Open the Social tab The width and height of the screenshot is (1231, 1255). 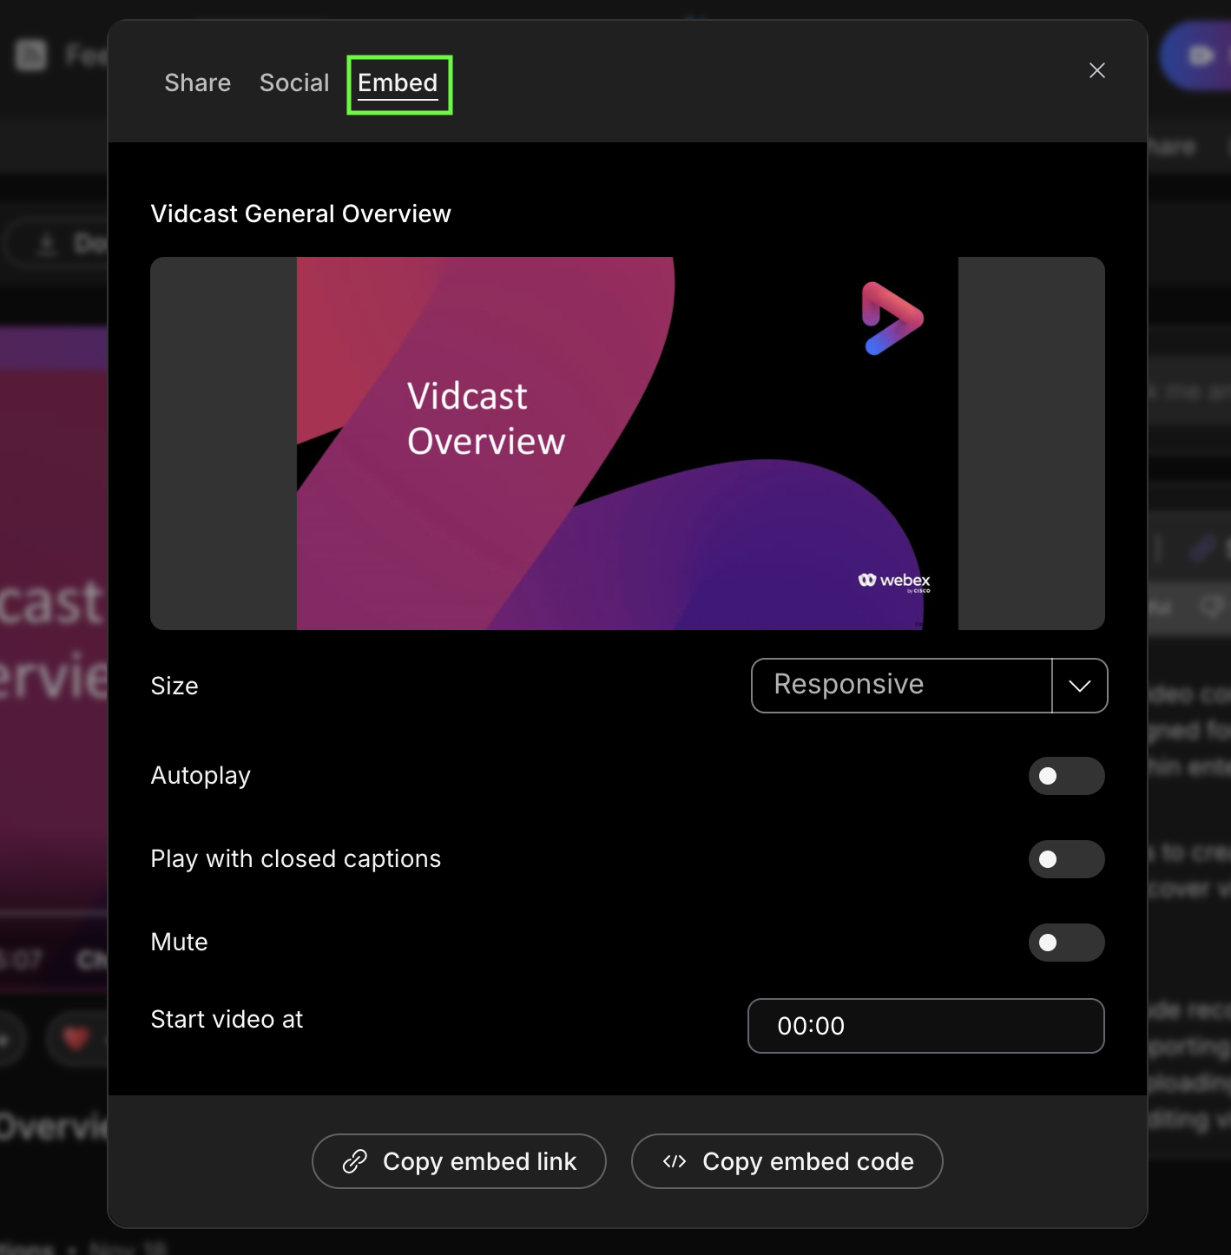coord(294,83)
